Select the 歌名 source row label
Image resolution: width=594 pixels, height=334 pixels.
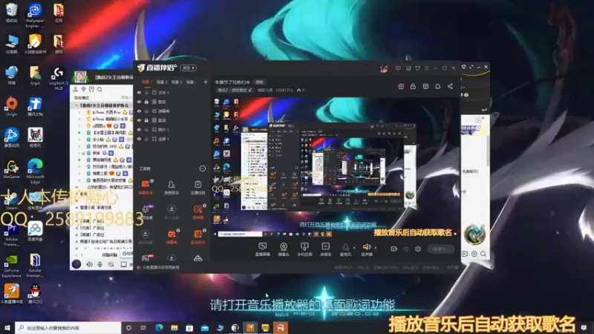pos(162,102)
